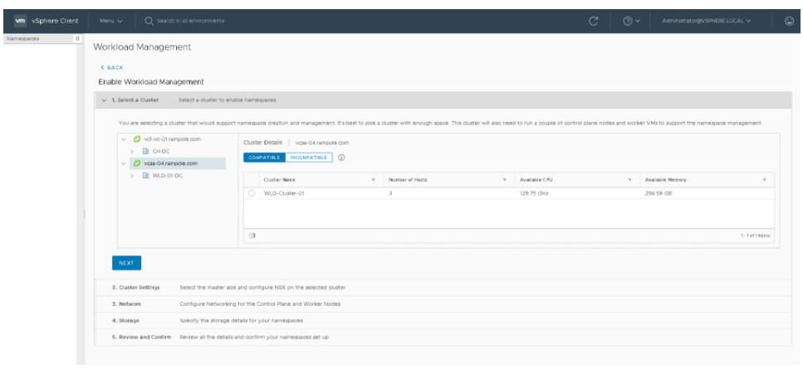Screen dimensions: 803x369
Task: Click the Next button
Action: click(127, 262)
